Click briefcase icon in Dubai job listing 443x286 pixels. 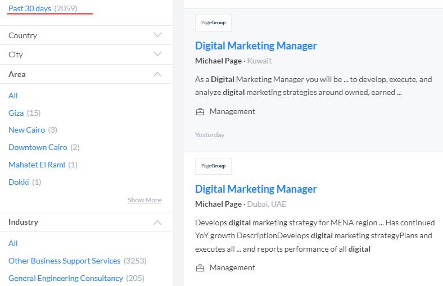pyautogui.click(x=200, y=267)
